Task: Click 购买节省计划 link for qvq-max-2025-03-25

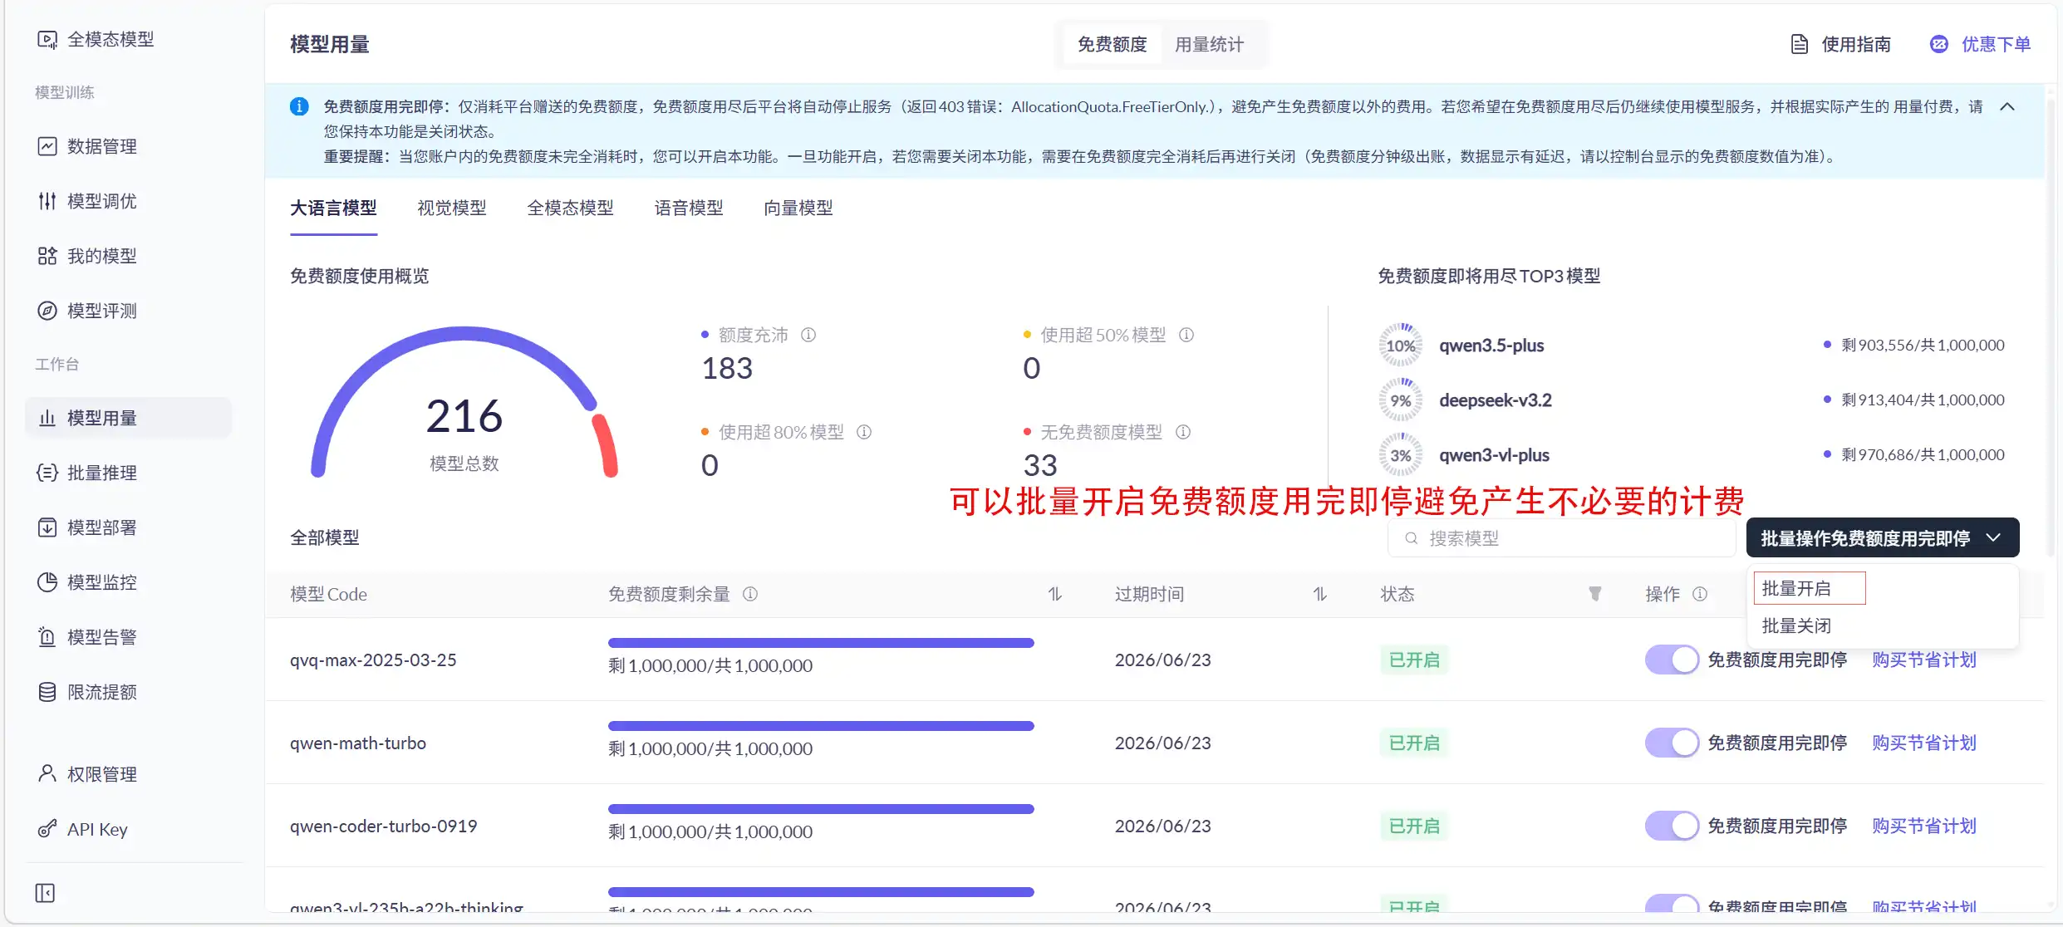Action: [x=1924, y=660]
